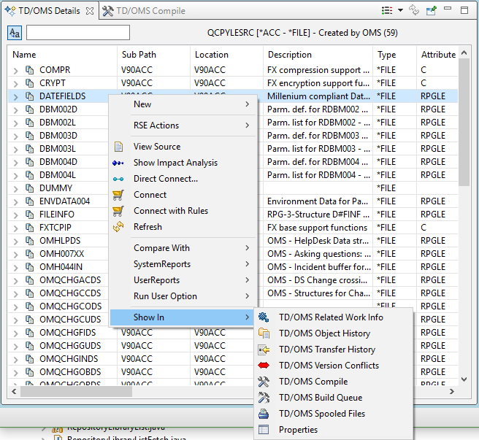Open TD/OMS Version Conflicts
This screenshot has width=479, height=440.
click(329, 366)
